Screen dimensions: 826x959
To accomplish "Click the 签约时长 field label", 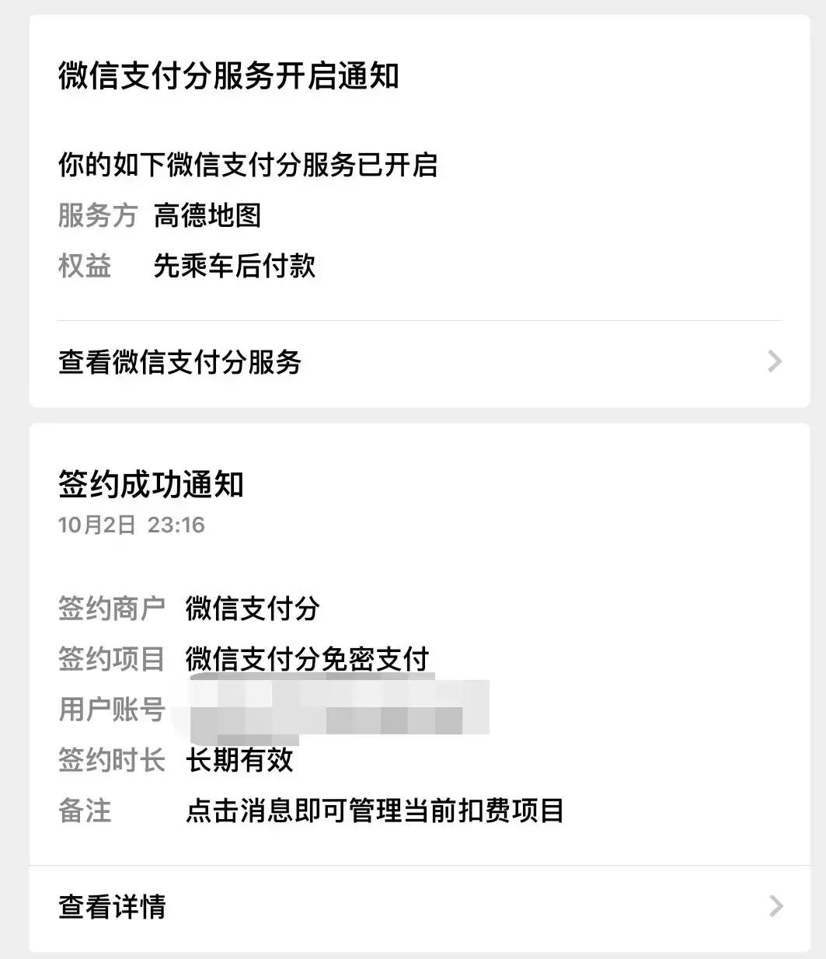I will (111, 760).
